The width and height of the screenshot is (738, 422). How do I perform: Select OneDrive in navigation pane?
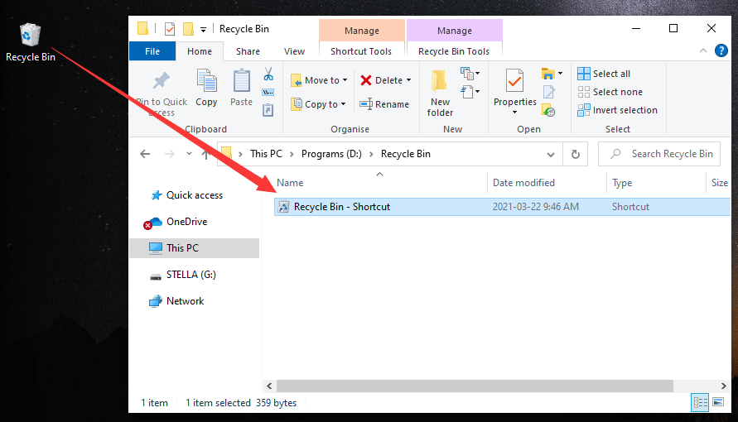(187, 221)
